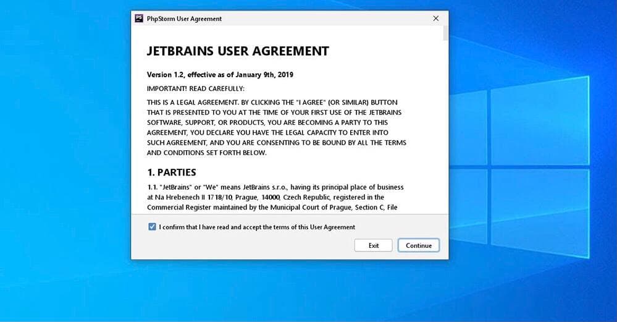This screenshot has height=322, width=617.
Task: Click the agreement text scrollbar thumb
Action: pyautogui.click(x=445, y=33)
